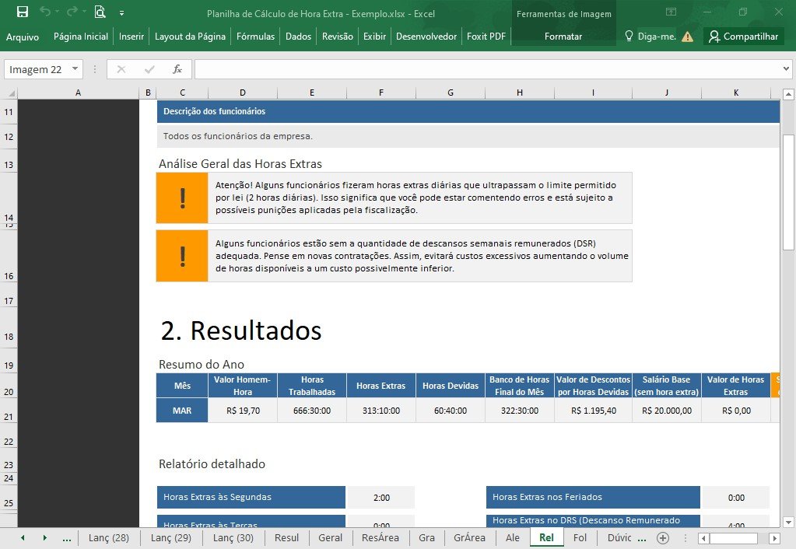Open Print Preview icon in quick access toolbar
This screenshot has height=549, width=796.
pos(100,12)
